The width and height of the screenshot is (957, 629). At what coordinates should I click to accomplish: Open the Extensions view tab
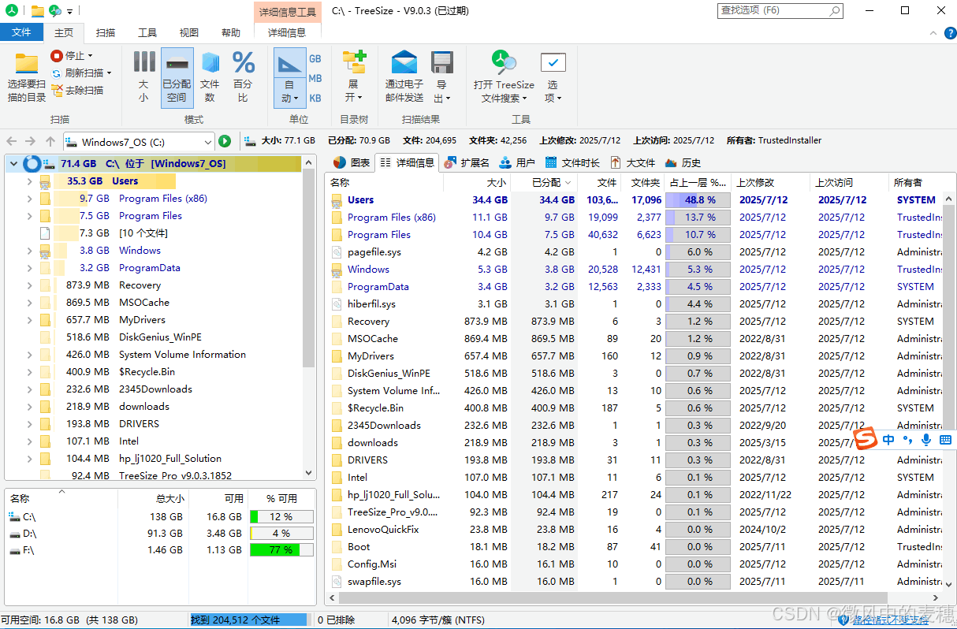[467, 163]
